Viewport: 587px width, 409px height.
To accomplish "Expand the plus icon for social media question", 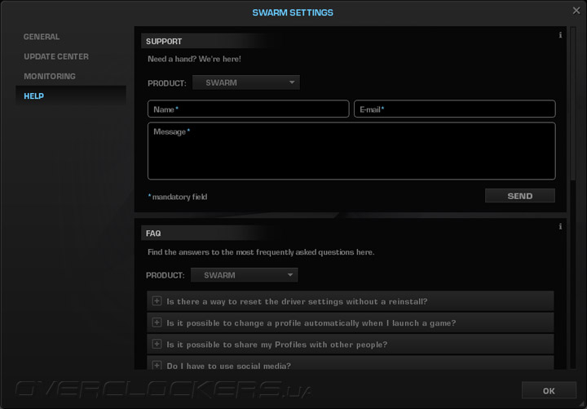I will click(157, 365).
